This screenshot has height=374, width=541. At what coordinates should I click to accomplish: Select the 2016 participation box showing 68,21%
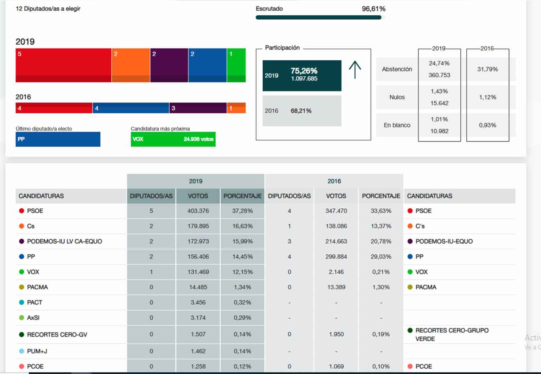click(302, 111)
